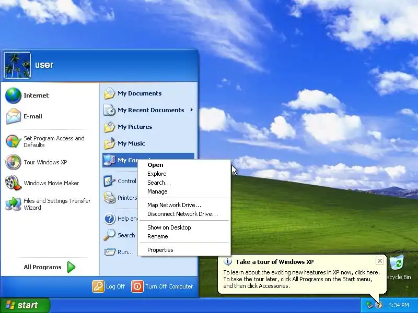The width and height of the screenshot is (418, 313).
Task: Click the E-mail label text
Action: [33, 116]
